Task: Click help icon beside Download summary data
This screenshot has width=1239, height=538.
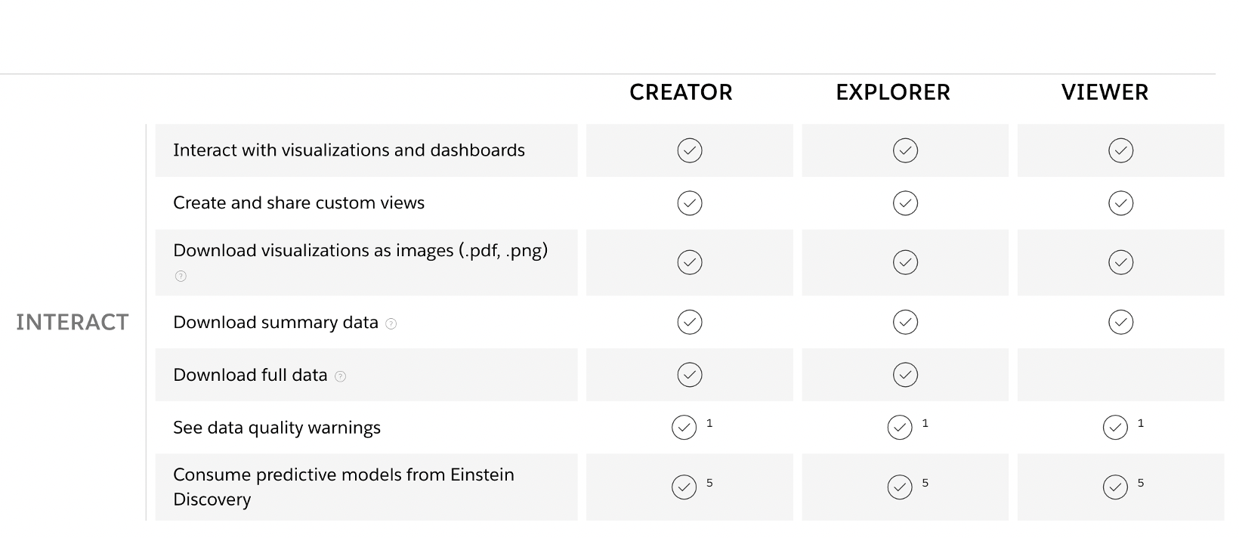Action: pyautogui.click(x=391, y=323)
